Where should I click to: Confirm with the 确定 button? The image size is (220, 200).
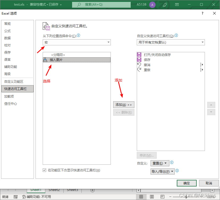[187, 183]
